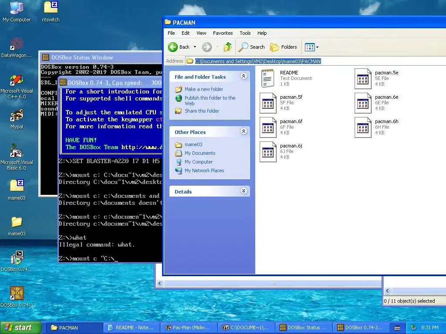Open the Tools menu

click(x=245, y=33)
